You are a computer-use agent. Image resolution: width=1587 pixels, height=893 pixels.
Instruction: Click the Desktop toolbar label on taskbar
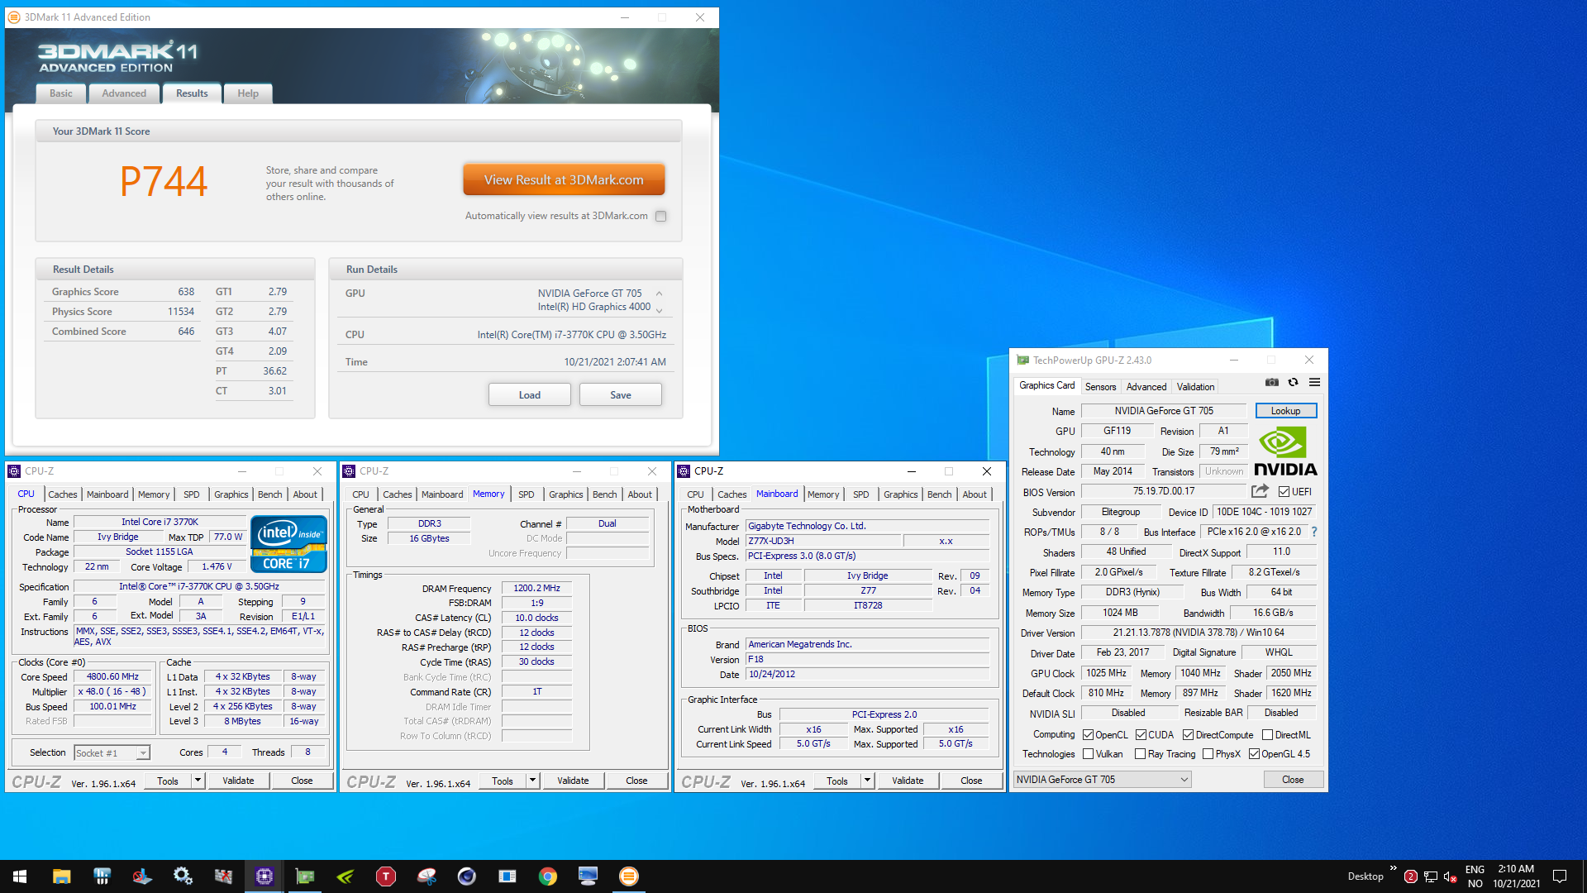(1365, 876)
